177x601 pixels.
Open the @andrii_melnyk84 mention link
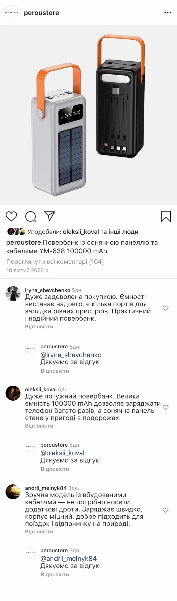(x=69, y=558)
